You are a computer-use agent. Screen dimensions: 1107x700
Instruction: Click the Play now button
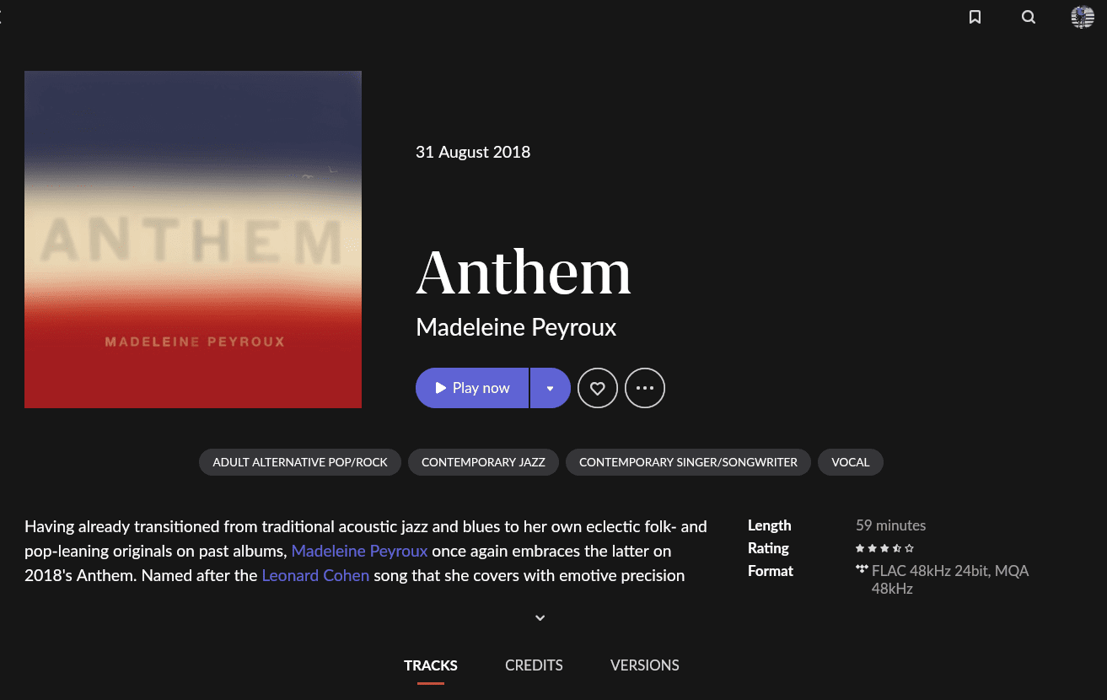472,388
